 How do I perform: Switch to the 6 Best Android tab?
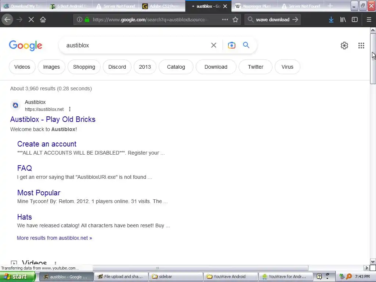point(70,6)
